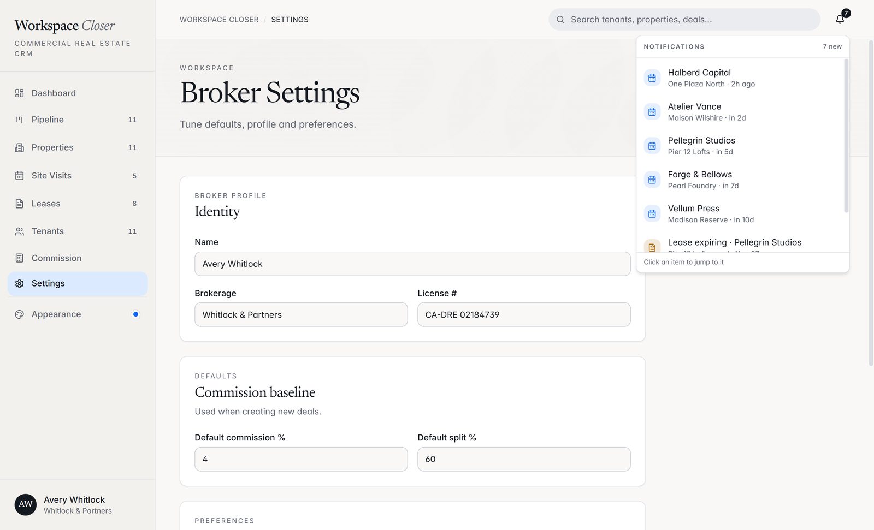This screenshot has height=530, width=874.
Task: Click calendar icon beside Vellum Press
Action: coord(652,213)
